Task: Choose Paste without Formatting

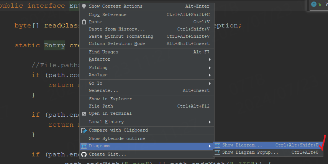Action: [x=147, y=36]
